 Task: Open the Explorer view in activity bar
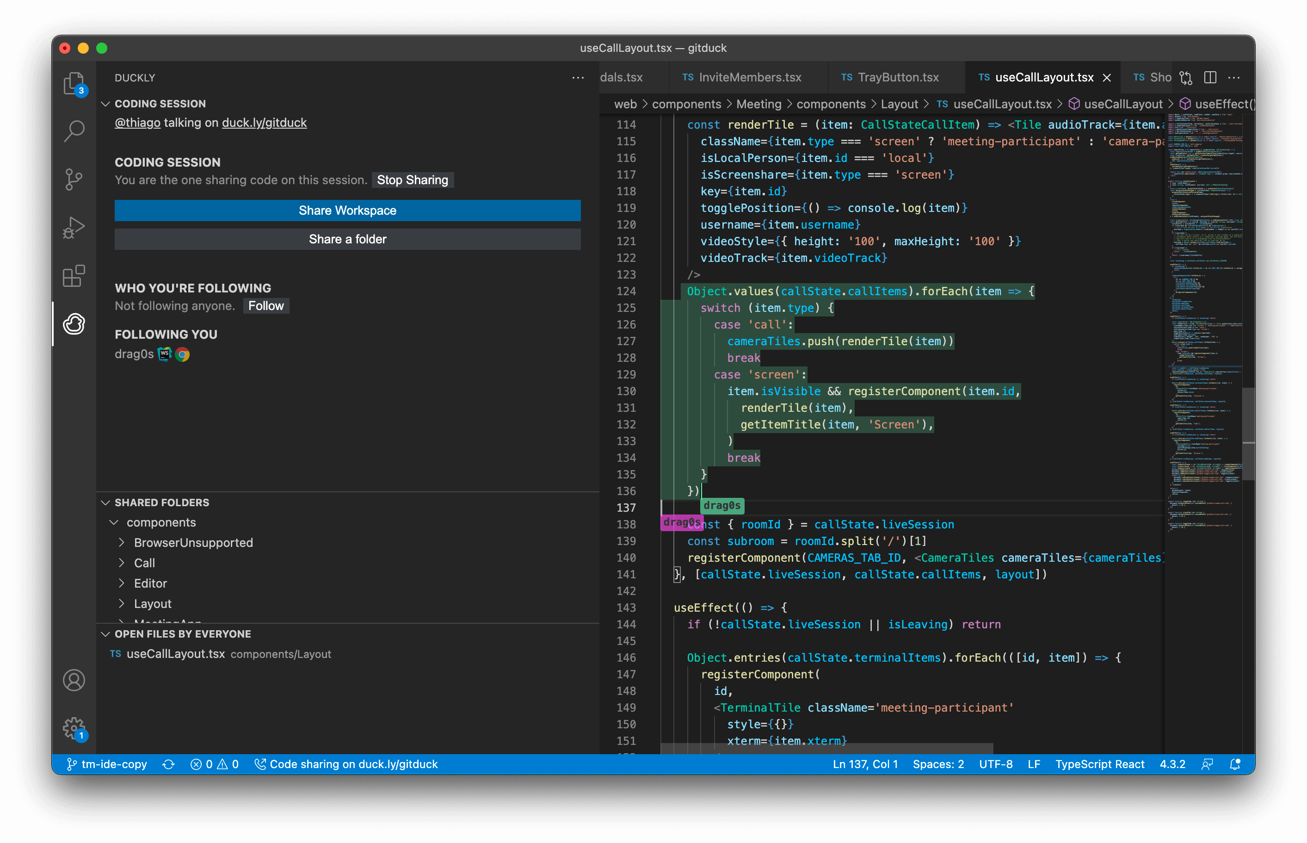pyautogui.click(x=74, y=83)
